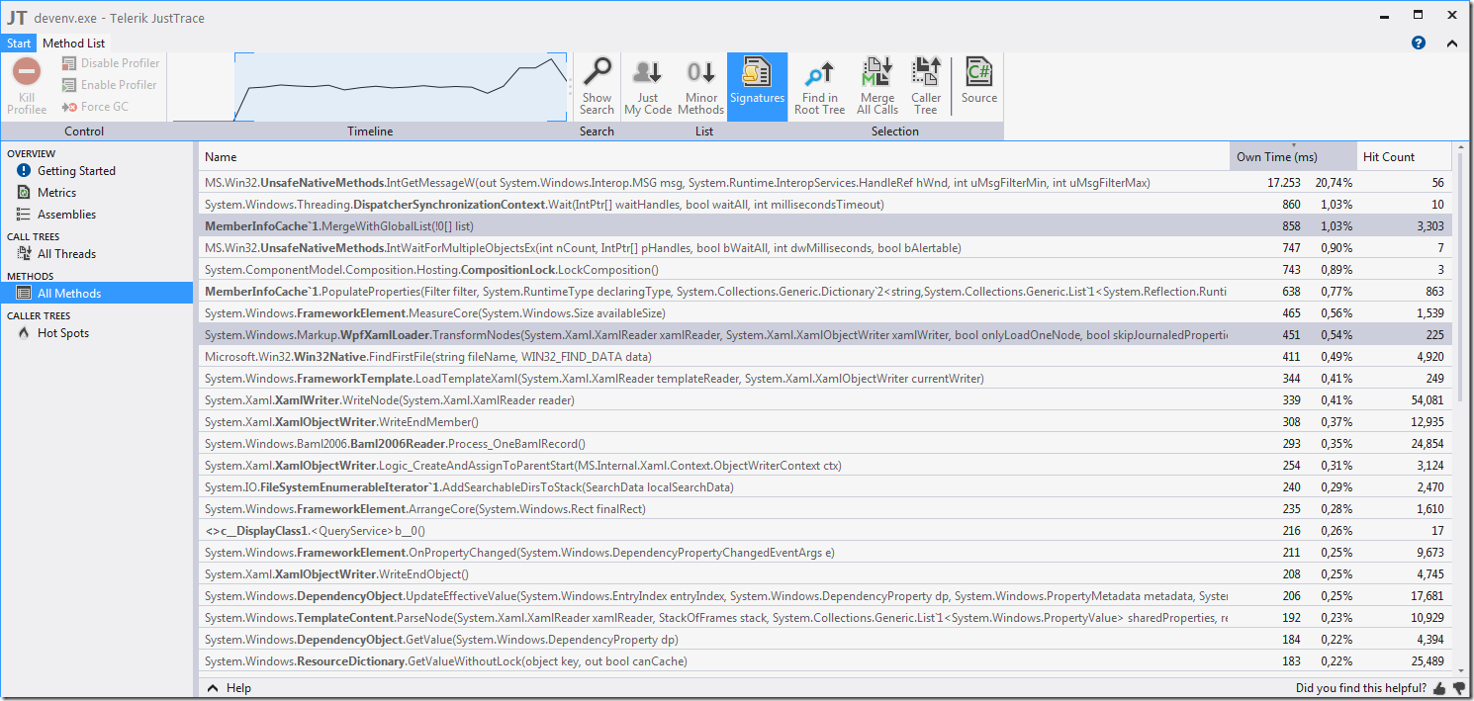The image size is (1474, 701).
Task: Select the IntGetMessageW method row
Action: [x=826, y=183]
